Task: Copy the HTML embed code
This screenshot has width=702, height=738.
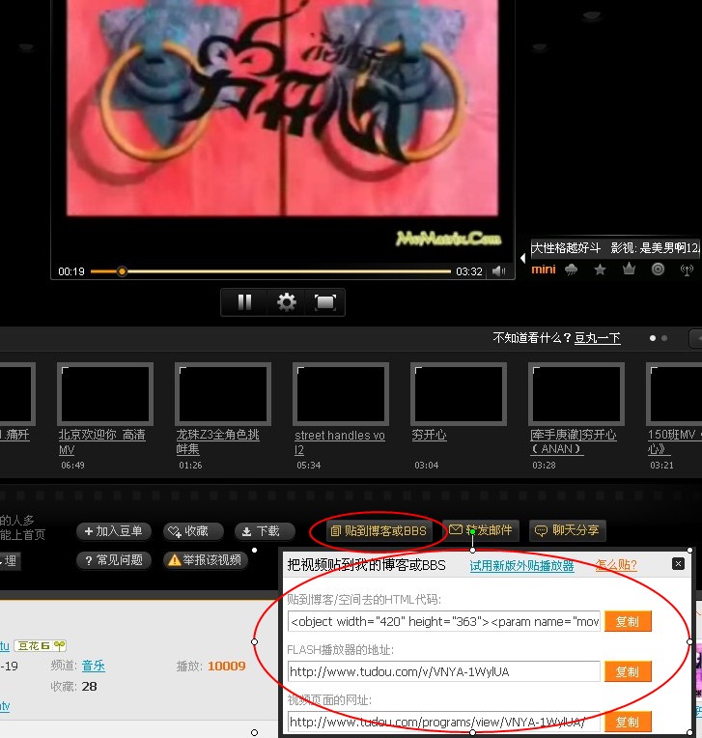Action: [x=628, y=621]
